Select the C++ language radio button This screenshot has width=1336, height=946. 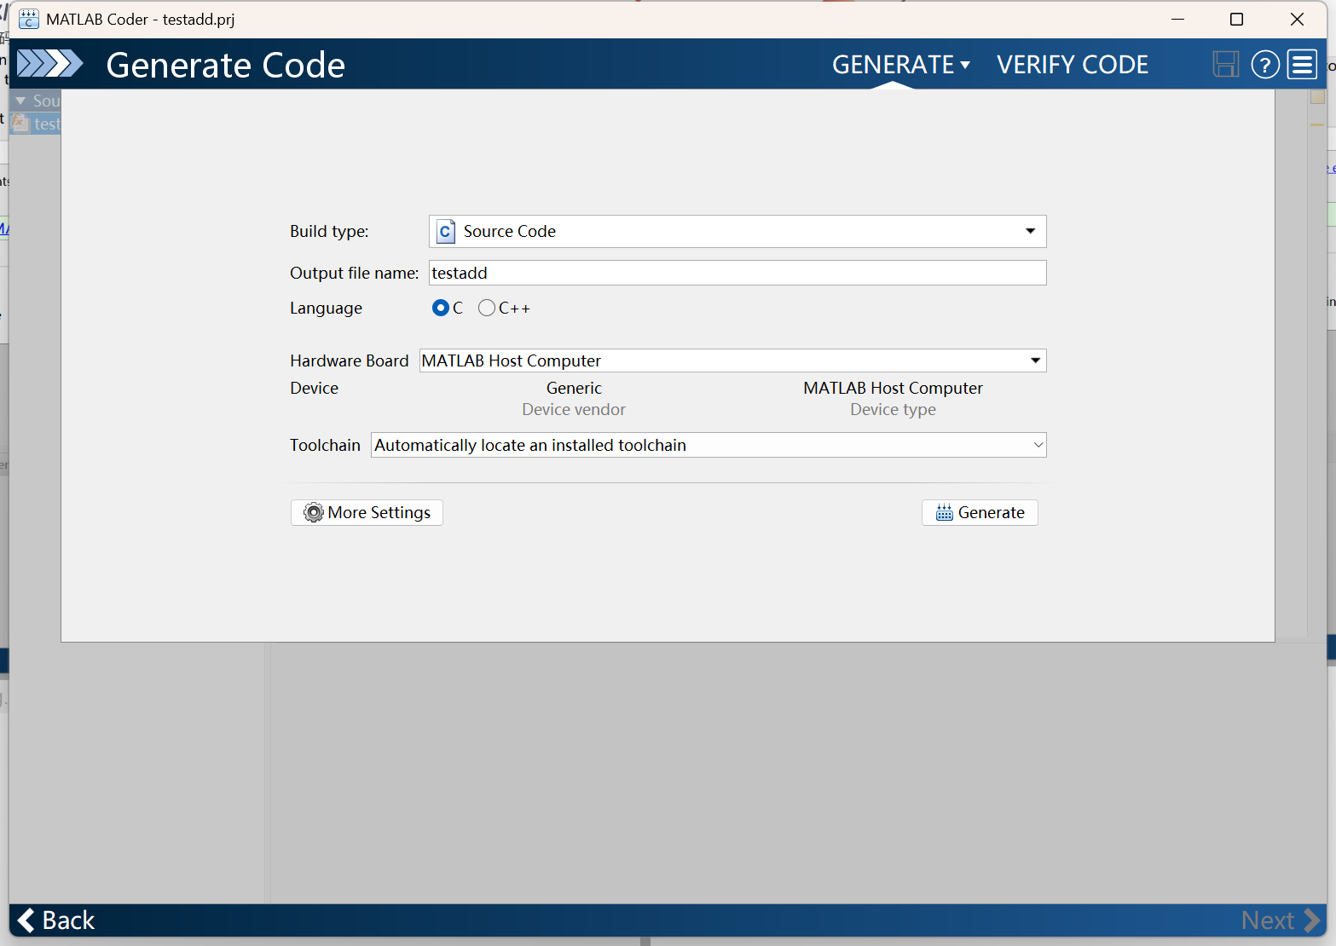[x=487, y=308]
